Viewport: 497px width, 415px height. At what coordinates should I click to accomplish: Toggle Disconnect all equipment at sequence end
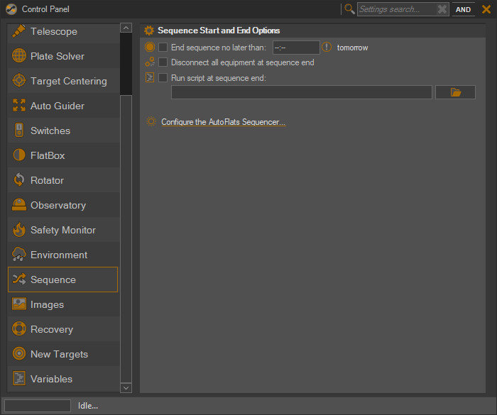coord(163,62)
